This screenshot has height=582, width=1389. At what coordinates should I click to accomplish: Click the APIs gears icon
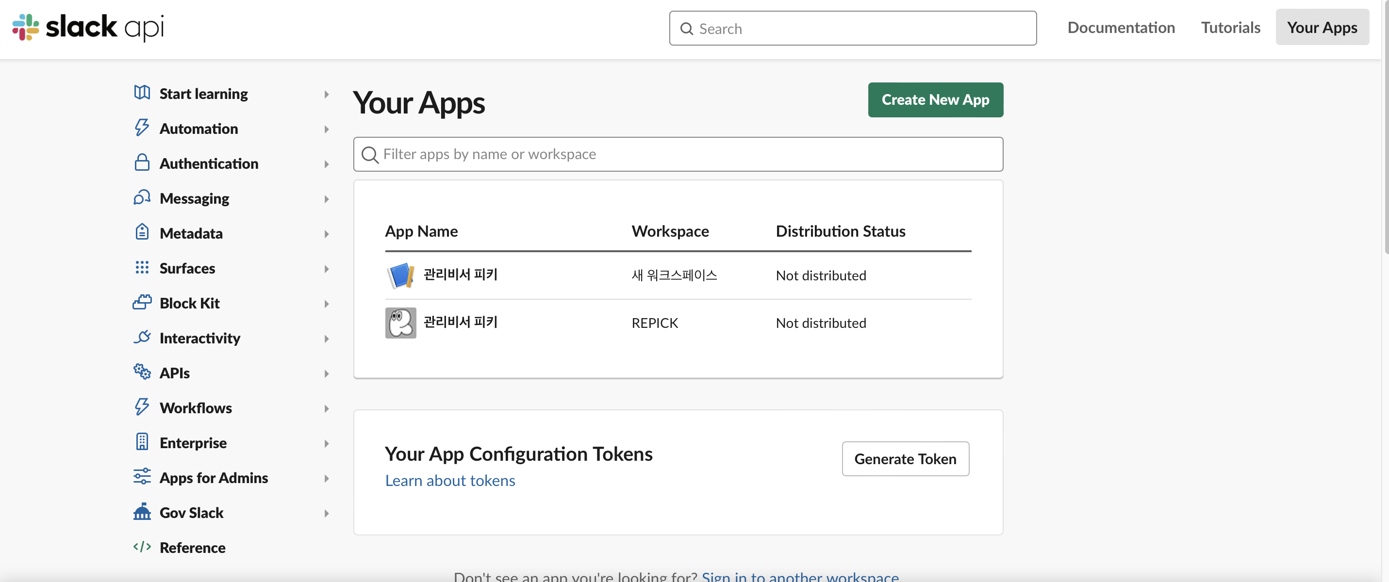tap(142, 372)
